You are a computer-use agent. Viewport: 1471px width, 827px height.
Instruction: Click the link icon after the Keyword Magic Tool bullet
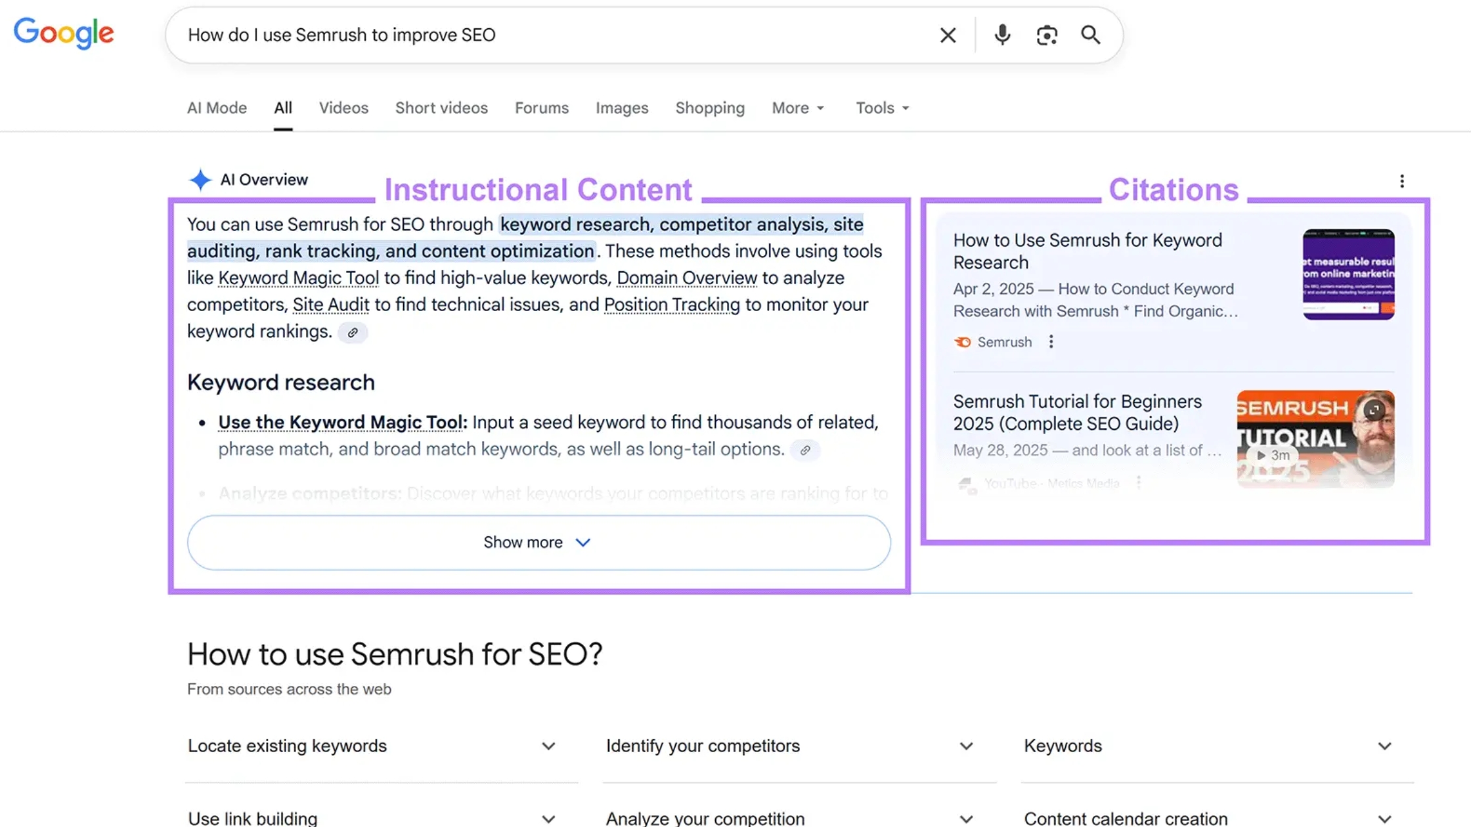click(805, 450)
